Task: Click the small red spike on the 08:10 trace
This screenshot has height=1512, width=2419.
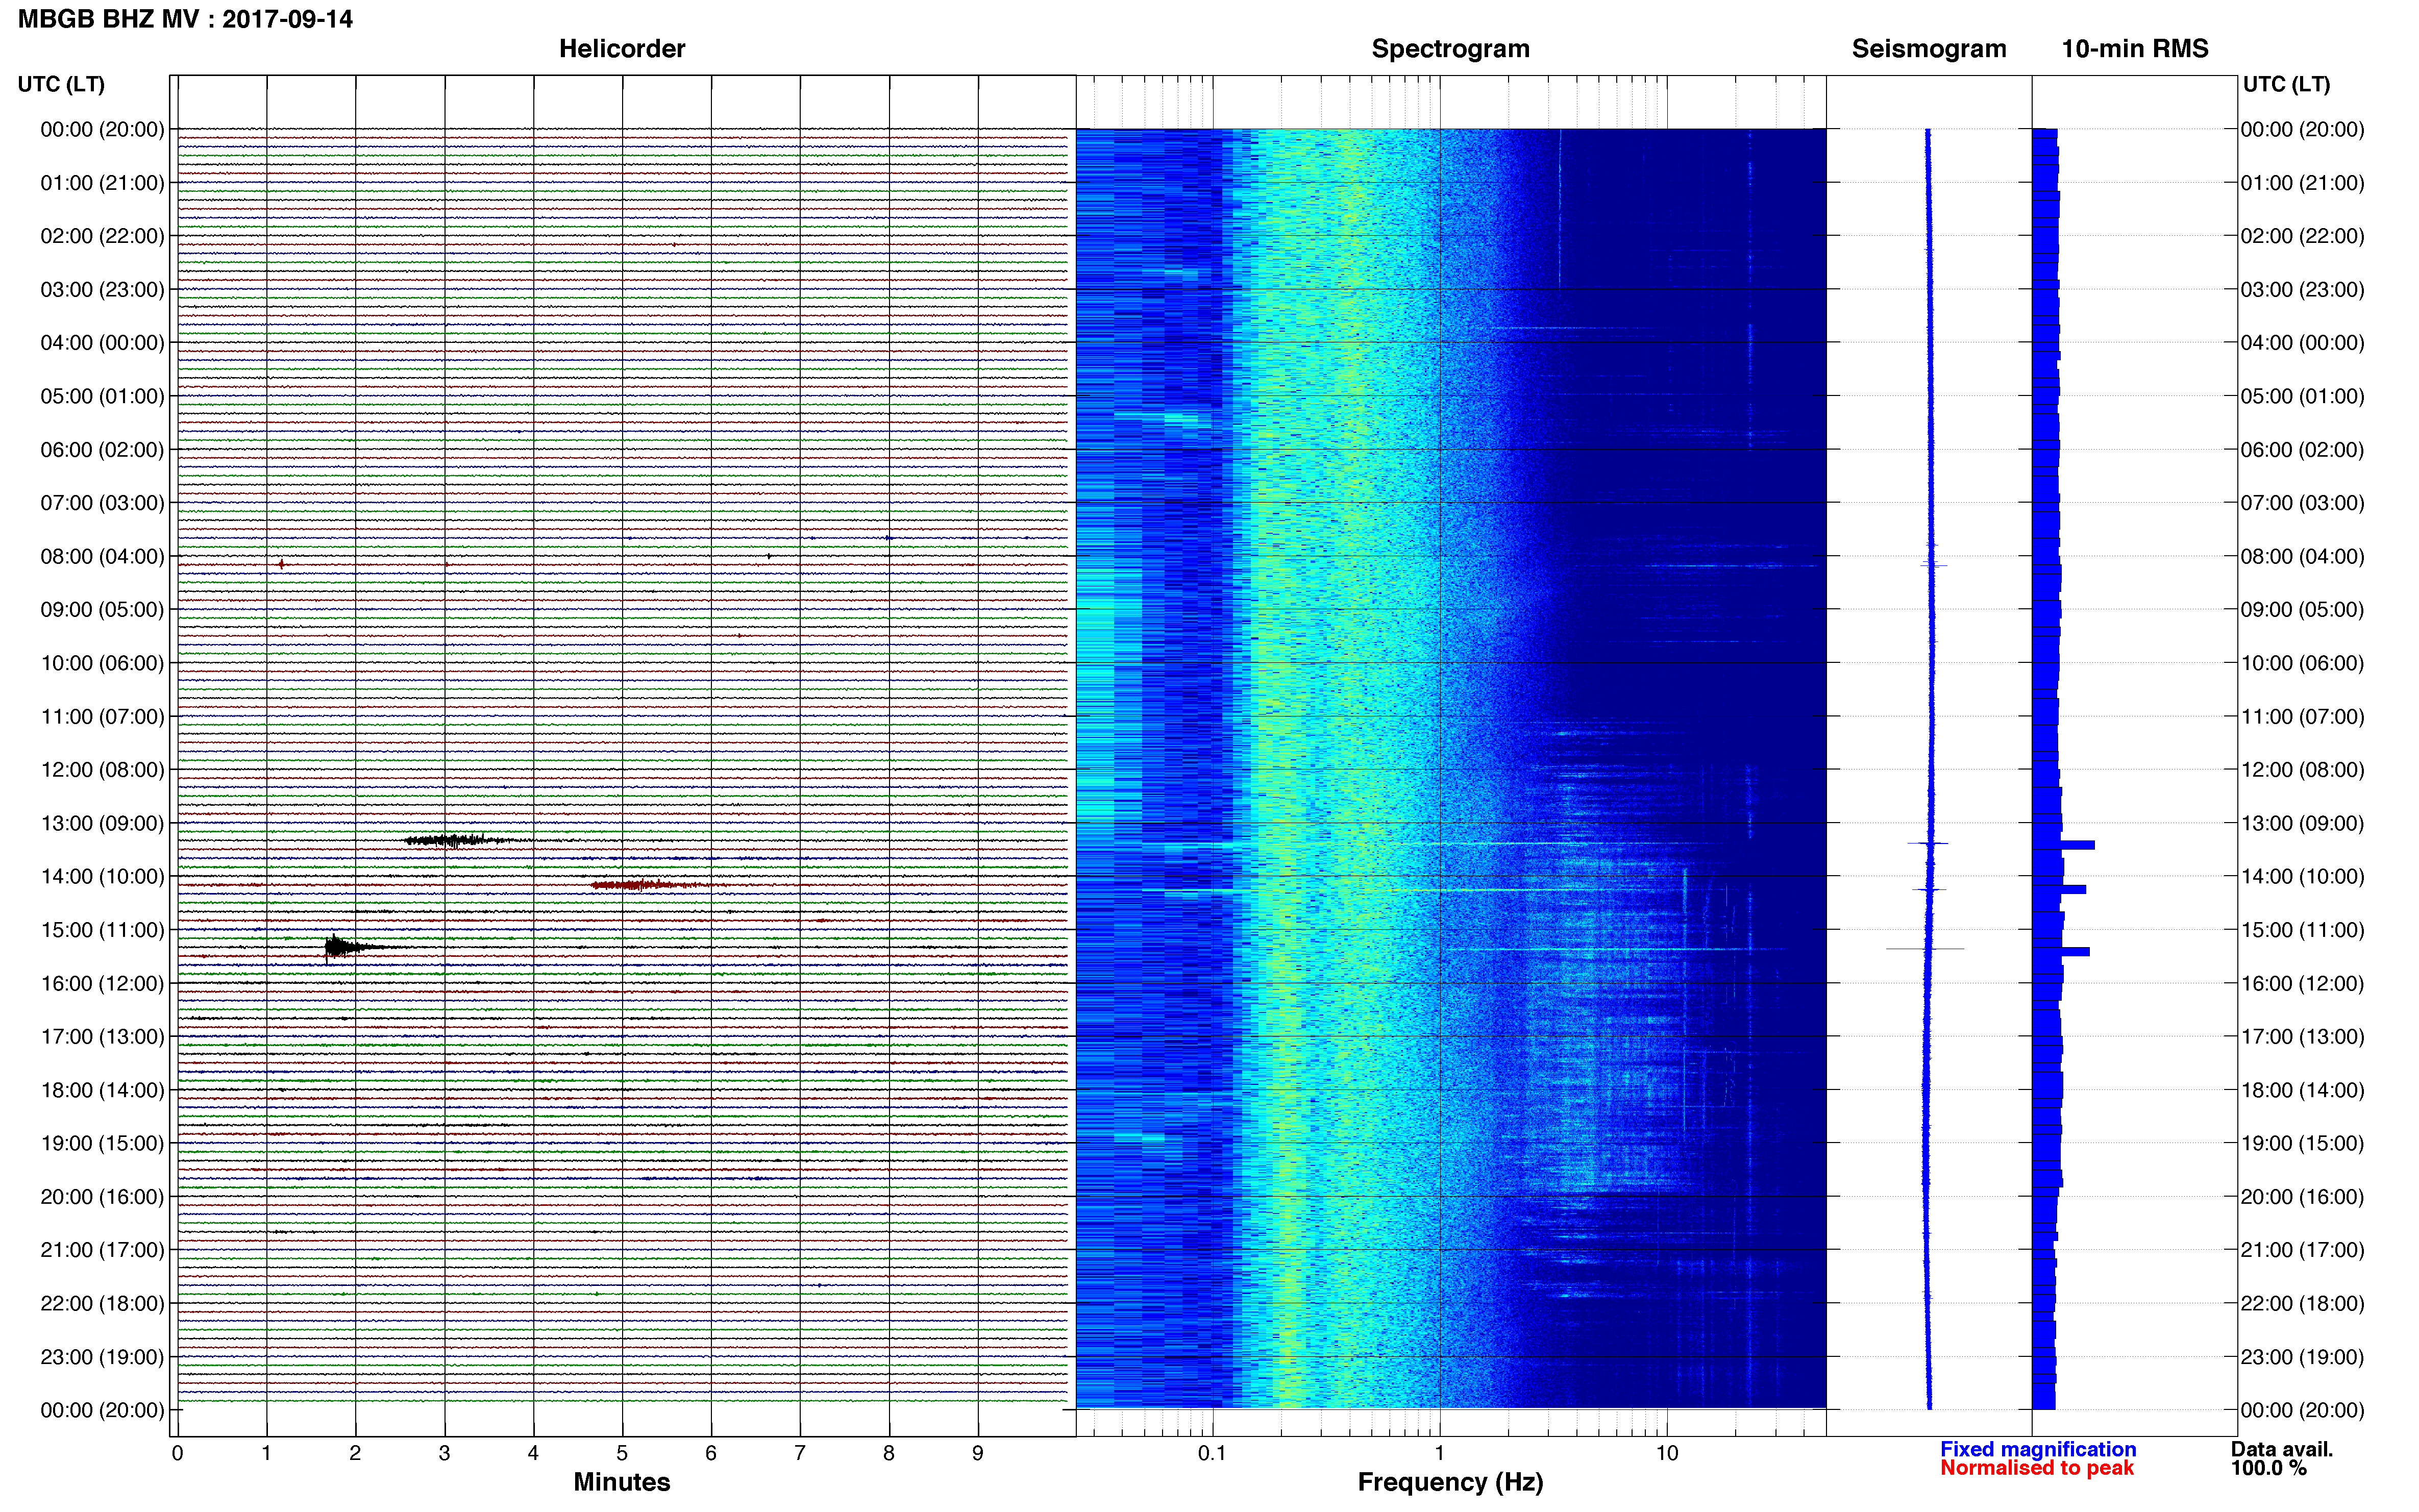Action: point(282,565)
